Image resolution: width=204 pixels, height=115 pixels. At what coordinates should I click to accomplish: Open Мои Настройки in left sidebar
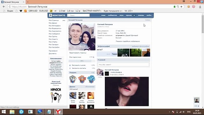tap(54, 47)
